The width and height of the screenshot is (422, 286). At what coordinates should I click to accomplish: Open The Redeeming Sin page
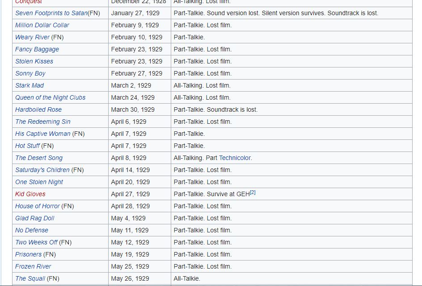(x=43, y=122)
